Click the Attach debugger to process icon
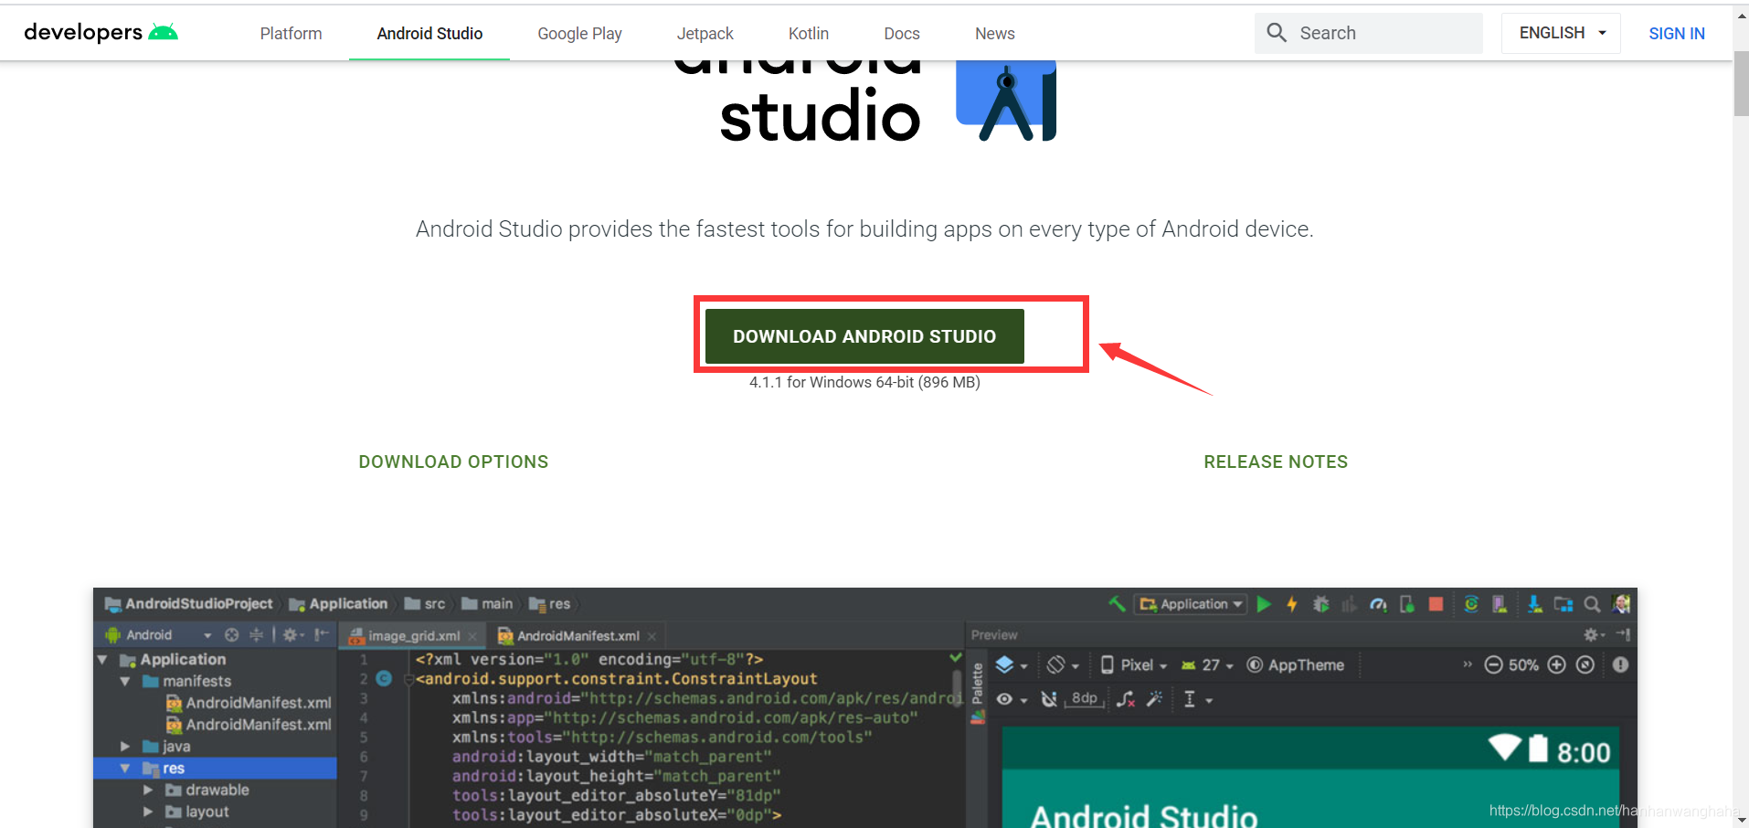 coord(1407,604)
